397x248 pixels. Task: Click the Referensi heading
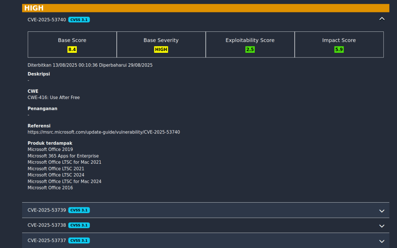(39, 126)
